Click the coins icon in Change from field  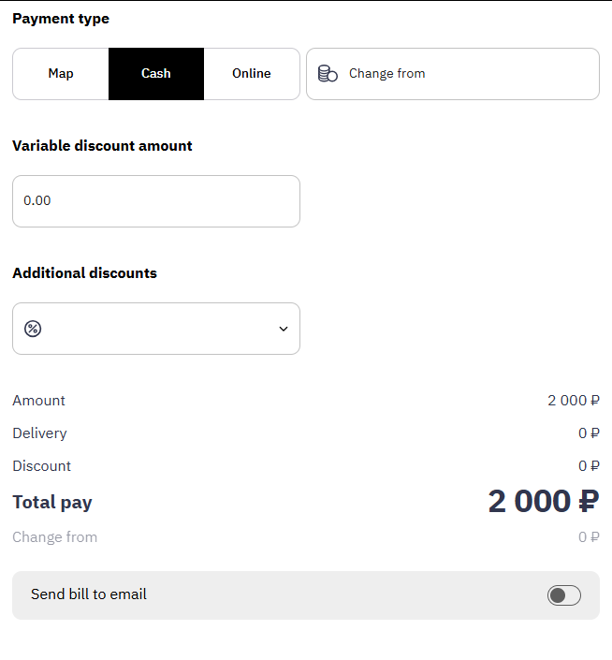pyautogui.click(x=328, y=74)
